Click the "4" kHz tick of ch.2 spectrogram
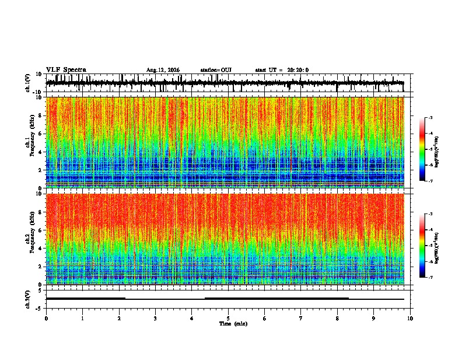The image size is (462, 357). [40, 249]
